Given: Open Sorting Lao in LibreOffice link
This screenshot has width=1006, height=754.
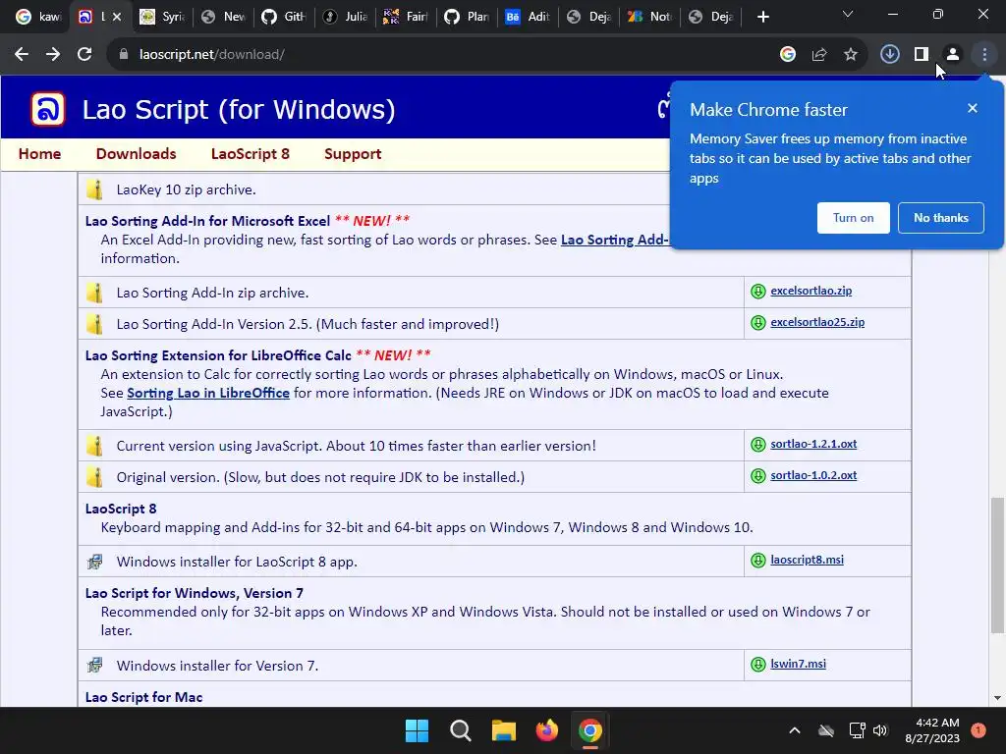Looking at the screenshot, I should [x=208, y=393].
